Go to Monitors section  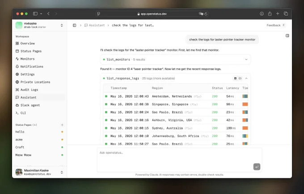(39, 59)
